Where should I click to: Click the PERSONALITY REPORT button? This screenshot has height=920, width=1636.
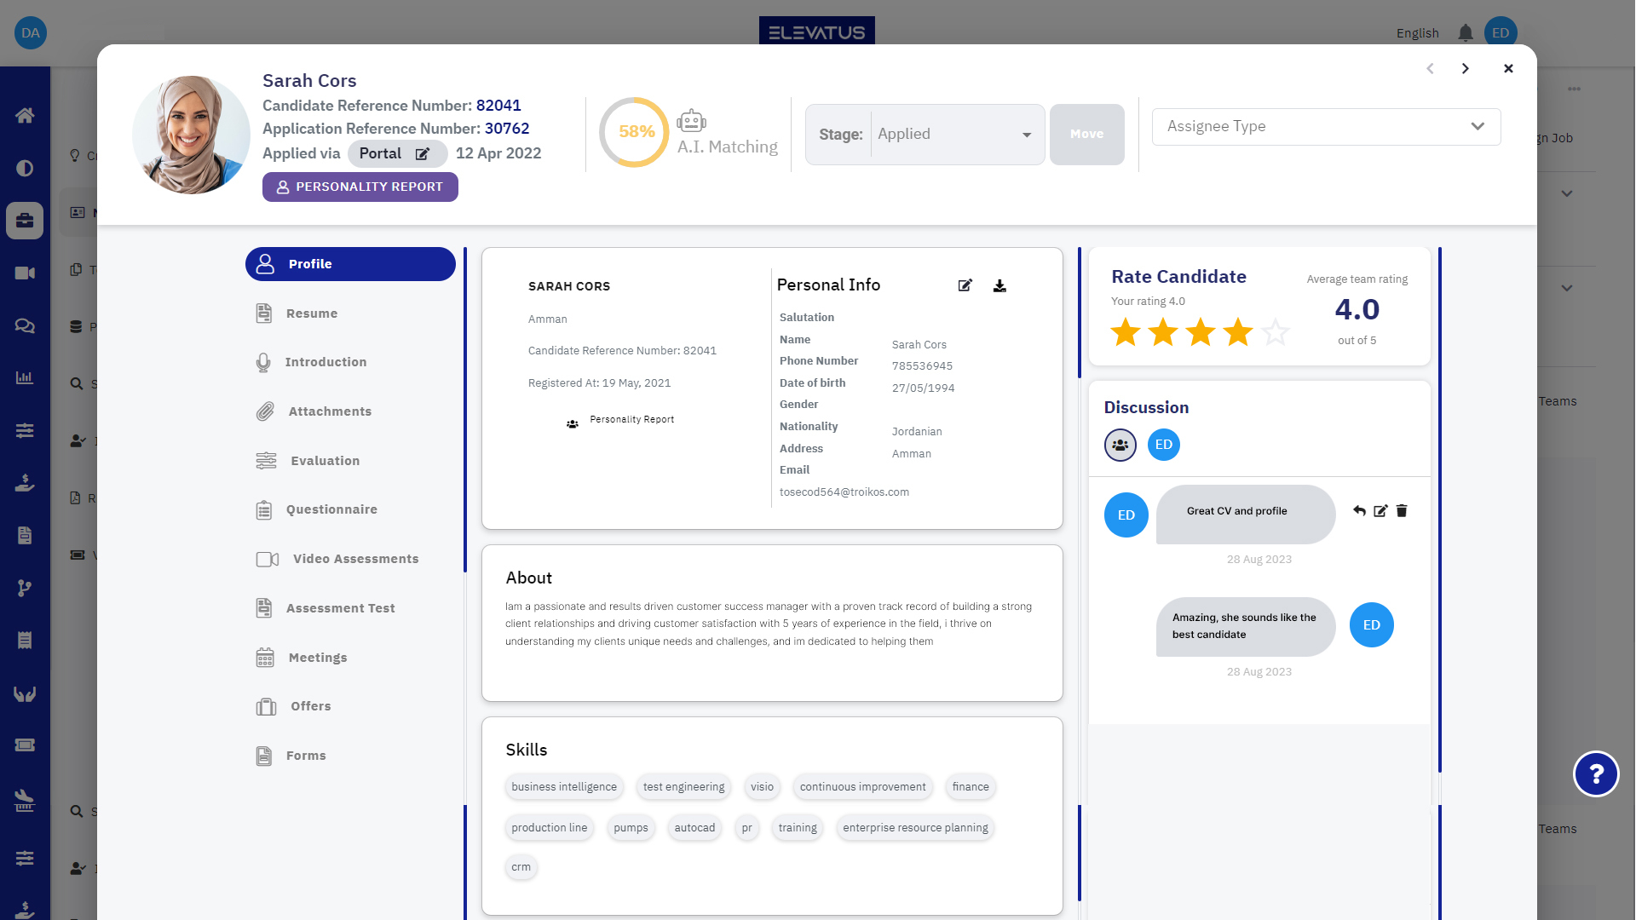click(360, 187)
